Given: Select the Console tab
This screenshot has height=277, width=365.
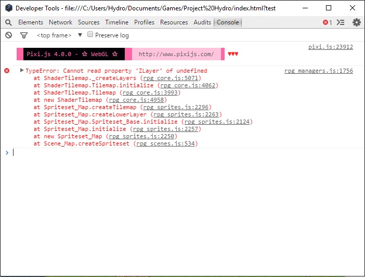Looking at the screenshot, I should 228,22.
